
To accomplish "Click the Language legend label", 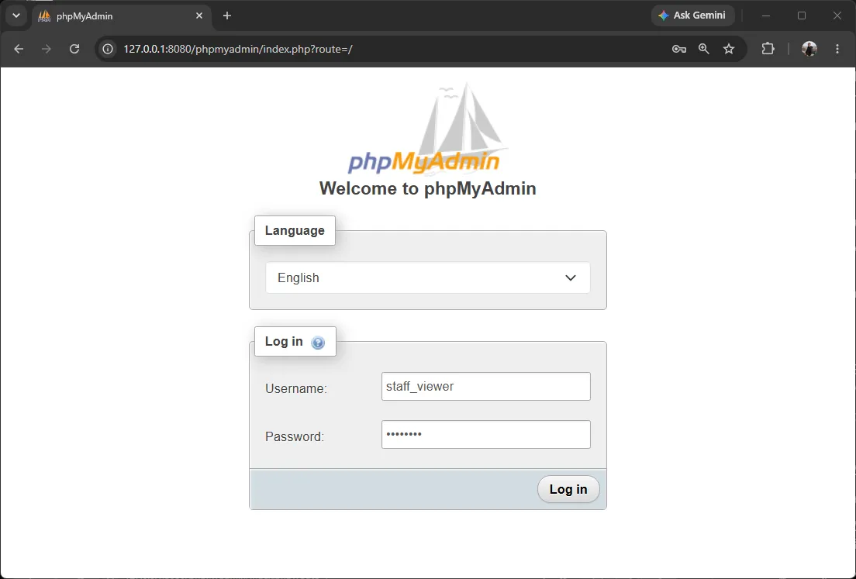I will tap(295, 230).
